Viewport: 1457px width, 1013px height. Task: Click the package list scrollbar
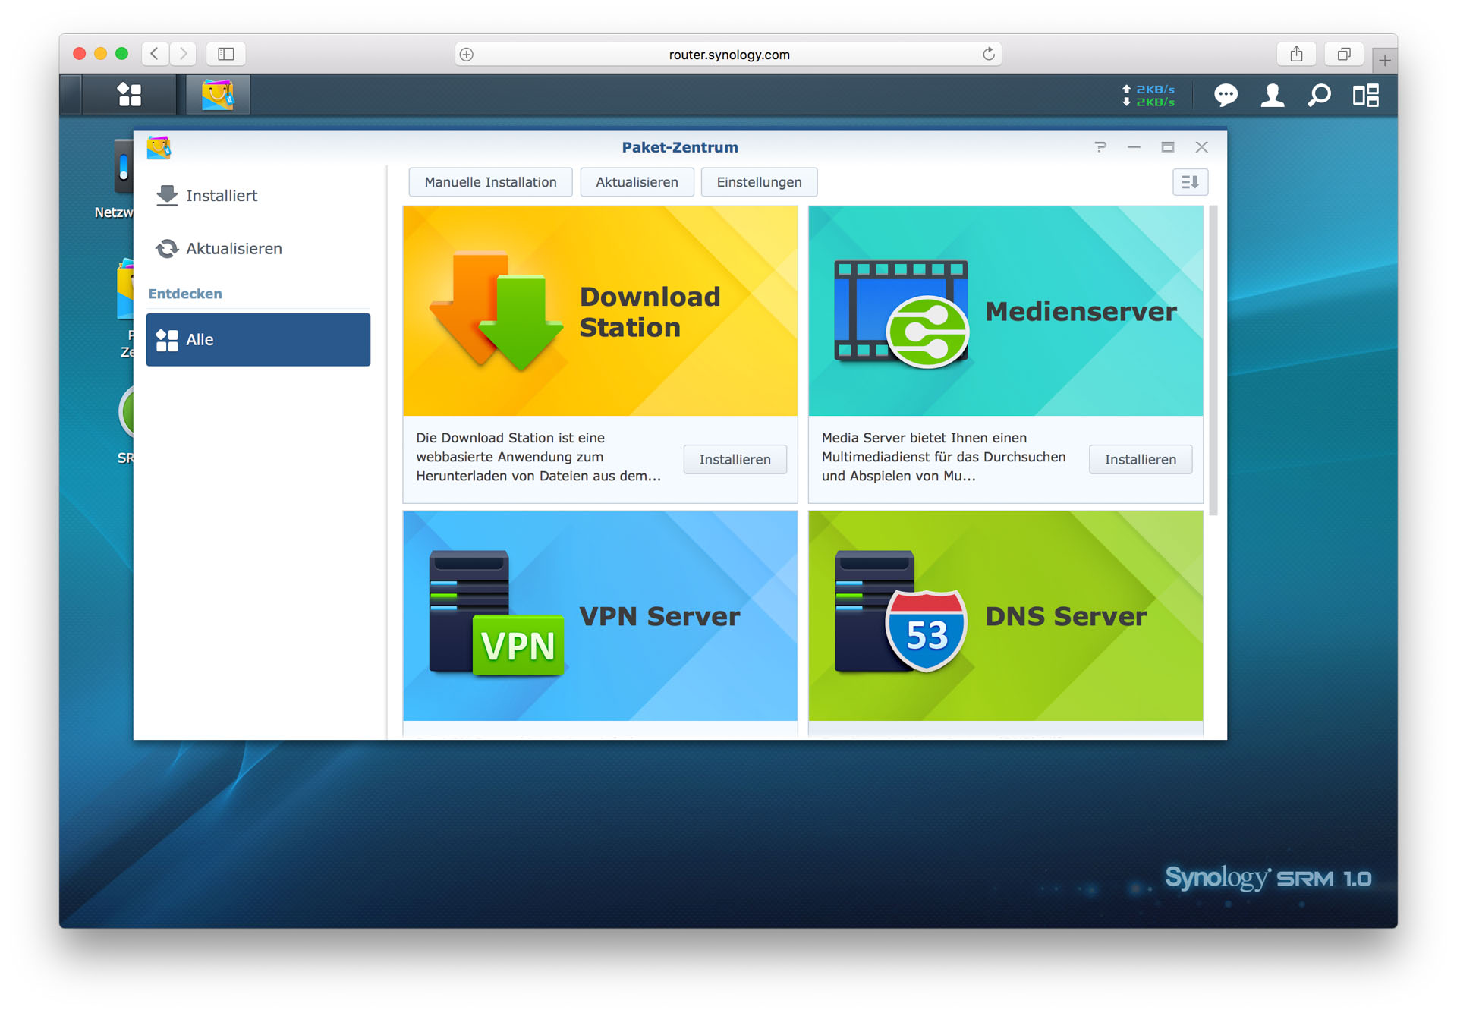click(x=1213, y=360)
